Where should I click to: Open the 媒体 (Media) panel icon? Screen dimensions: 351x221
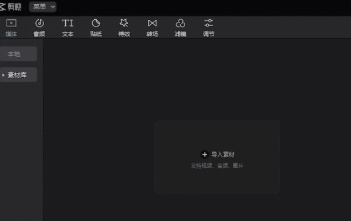(11, 23)
